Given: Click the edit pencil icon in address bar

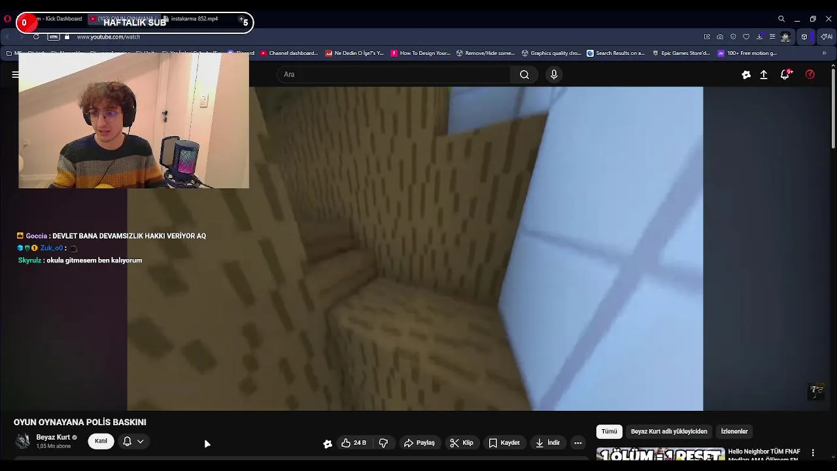Looking at the screenshot, I should point(707,37).
